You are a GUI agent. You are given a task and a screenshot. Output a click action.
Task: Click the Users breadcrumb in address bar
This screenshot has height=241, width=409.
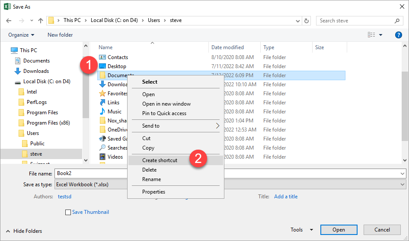[154, 20]
